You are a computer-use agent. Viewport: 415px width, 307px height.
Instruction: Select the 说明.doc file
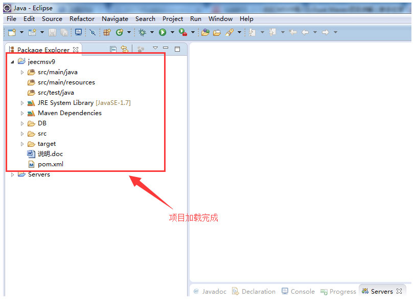coord(50,154)
